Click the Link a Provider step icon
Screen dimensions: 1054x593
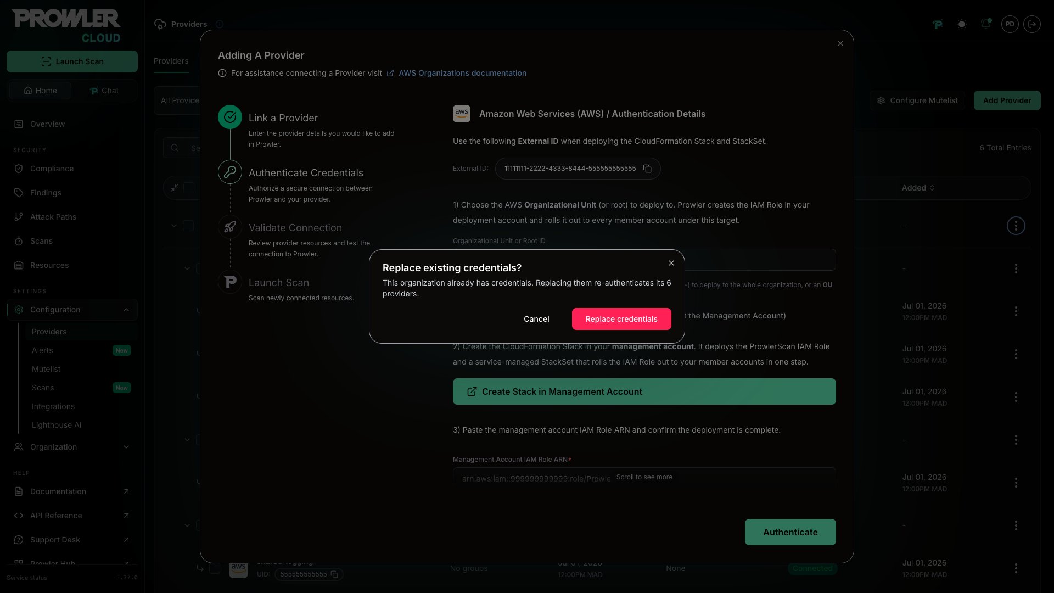[x=230, y=117]
